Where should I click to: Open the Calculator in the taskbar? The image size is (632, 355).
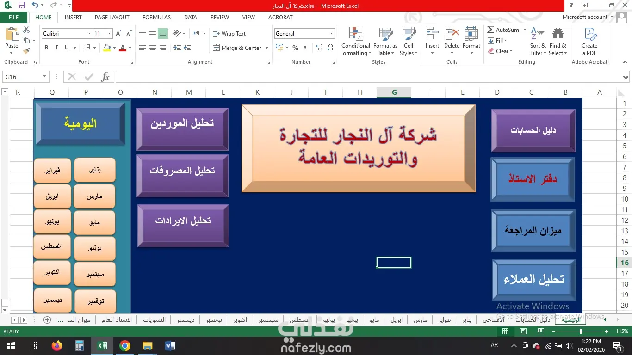pos(79,346)
